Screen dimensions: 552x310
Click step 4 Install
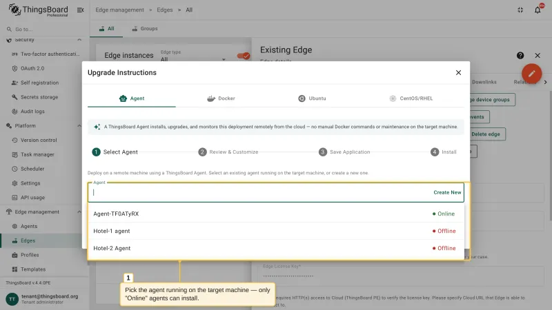[x=444, y=152]
